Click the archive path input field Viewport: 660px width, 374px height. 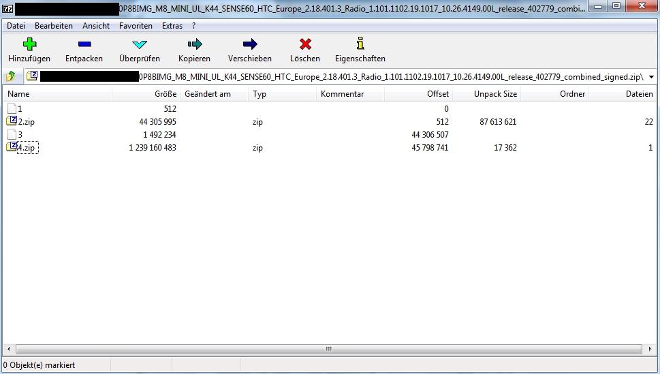[341, 77]
